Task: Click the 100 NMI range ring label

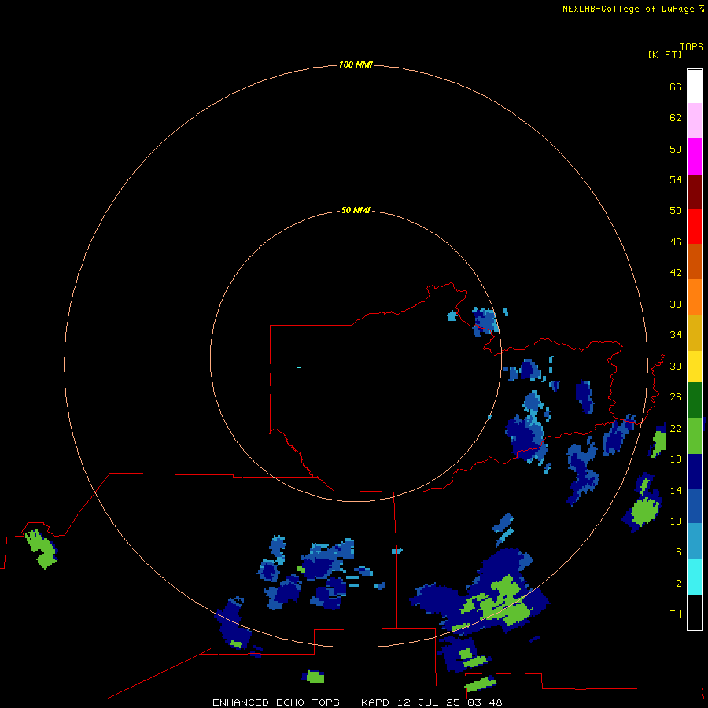Action: [356, 65]
